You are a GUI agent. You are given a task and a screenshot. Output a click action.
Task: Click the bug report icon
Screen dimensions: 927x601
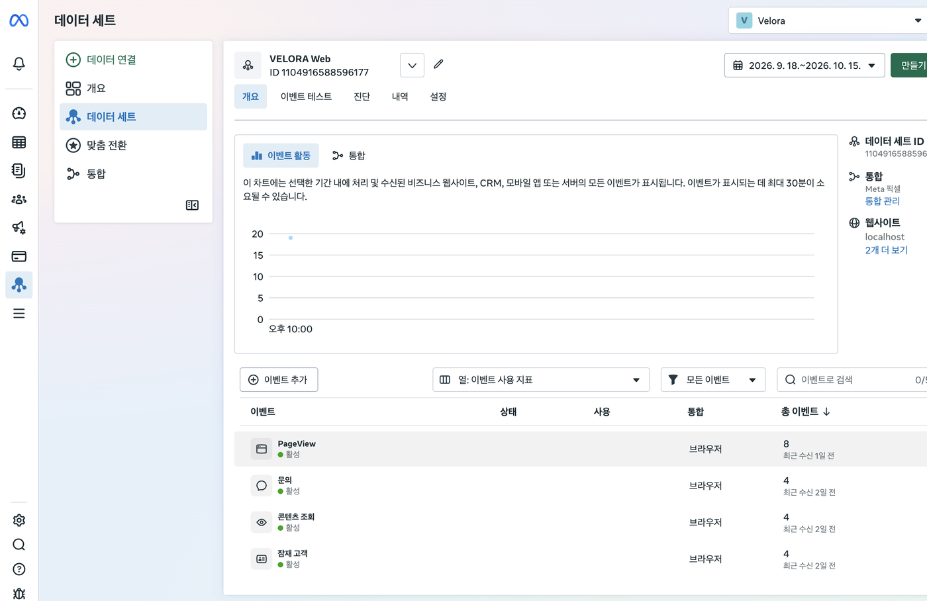[19, 594]
